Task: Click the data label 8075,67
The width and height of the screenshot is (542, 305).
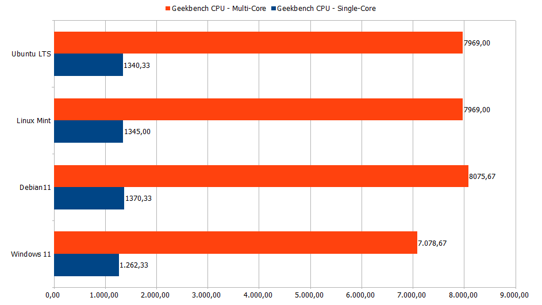Action: [x=482, y=177]
